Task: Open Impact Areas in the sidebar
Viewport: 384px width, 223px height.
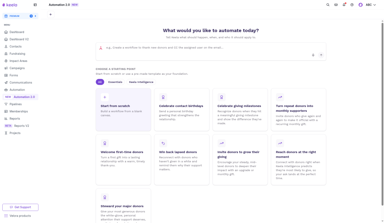Action: (20, 61)
